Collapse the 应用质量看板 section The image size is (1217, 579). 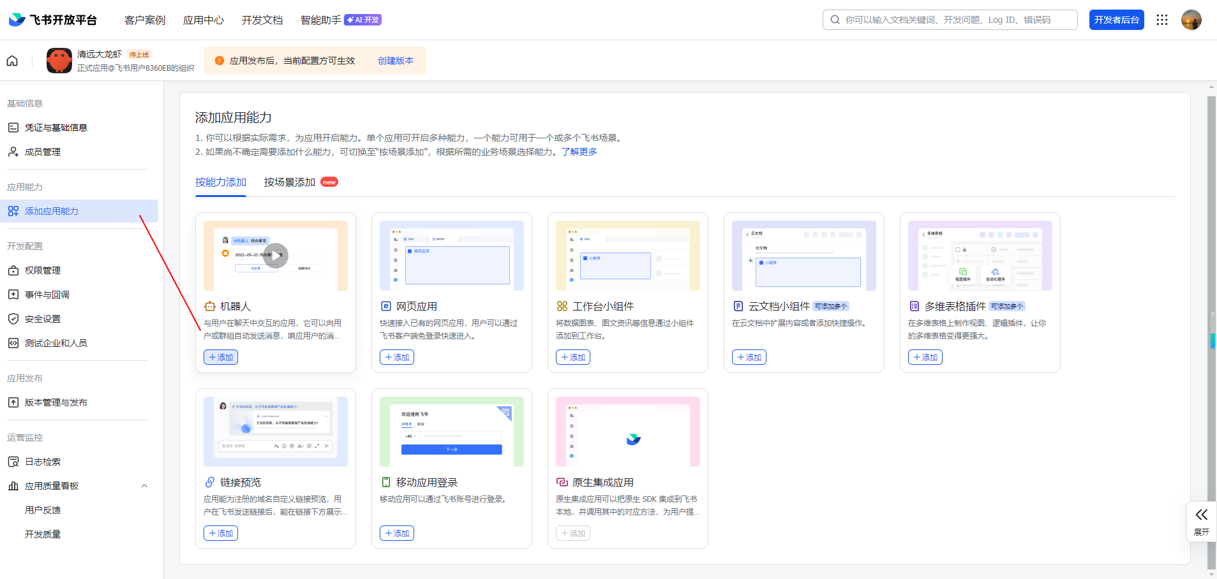(x=144, y=485)
